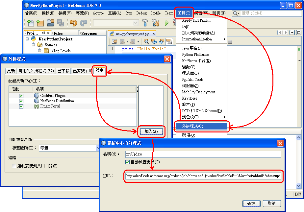
Task: Toggle 自動檢查更新 in the update dialog
Action: point(128,162)
